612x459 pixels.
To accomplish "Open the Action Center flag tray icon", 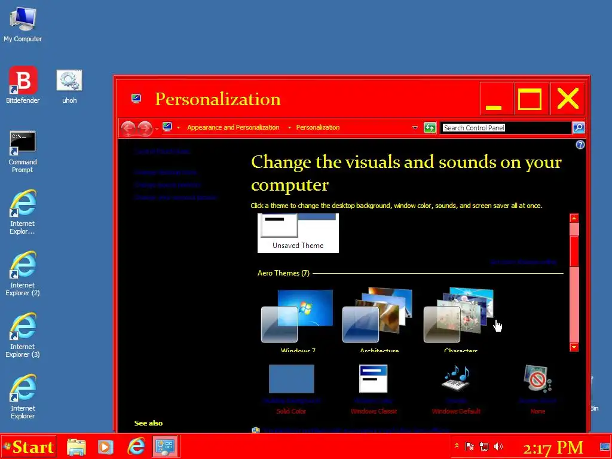I will (x=470, y=446).
